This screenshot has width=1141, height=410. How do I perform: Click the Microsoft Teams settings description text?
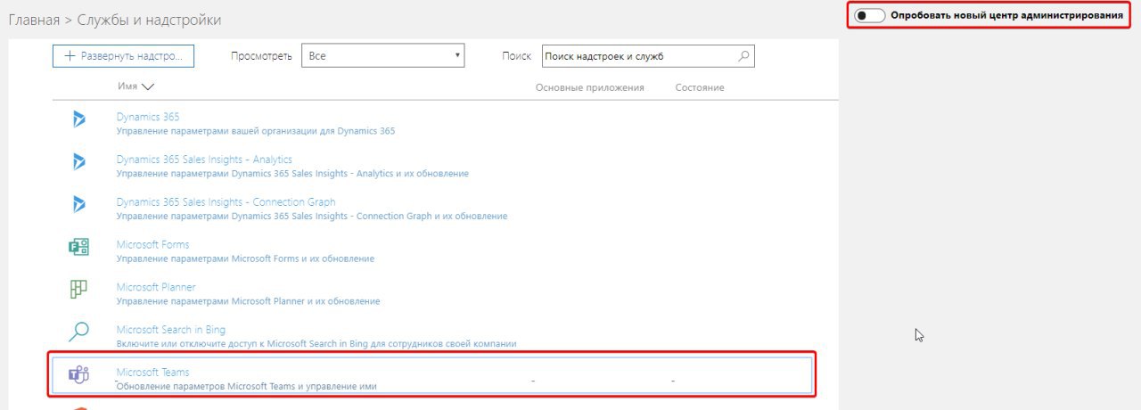247,387
